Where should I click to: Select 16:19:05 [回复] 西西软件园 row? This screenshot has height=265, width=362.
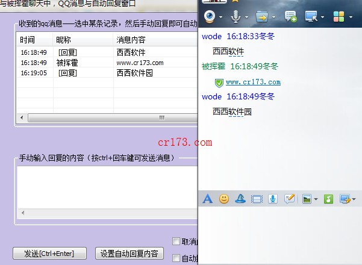(107, 73)
